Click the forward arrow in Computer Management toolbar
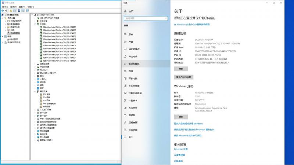 point(6,11)
